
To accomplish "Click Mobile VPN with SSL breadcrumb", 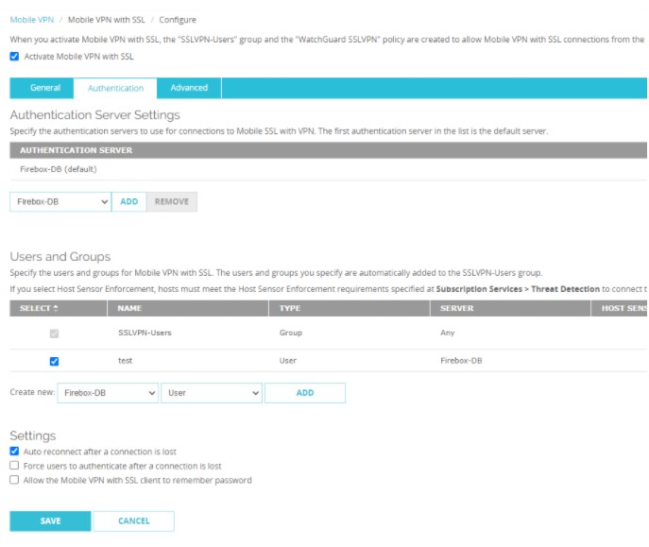I will pos(107,20).
